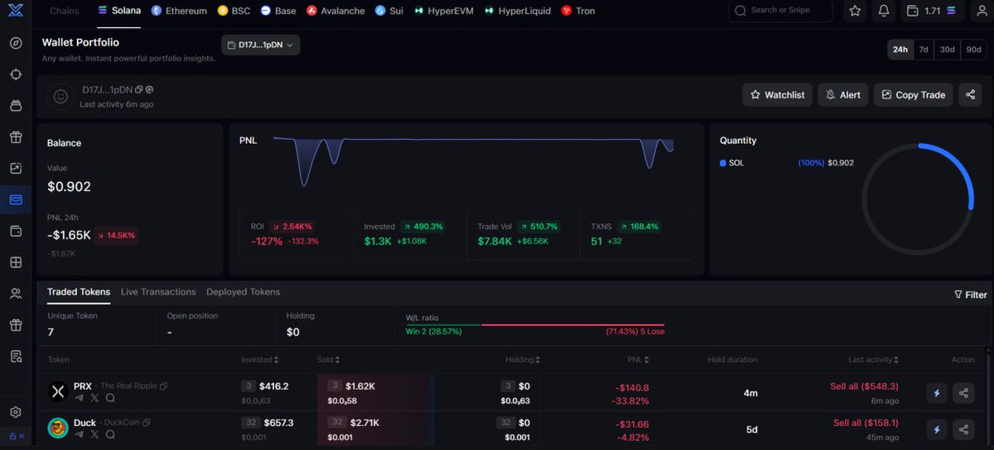Open the users group sidebar icon

point(16,294)
